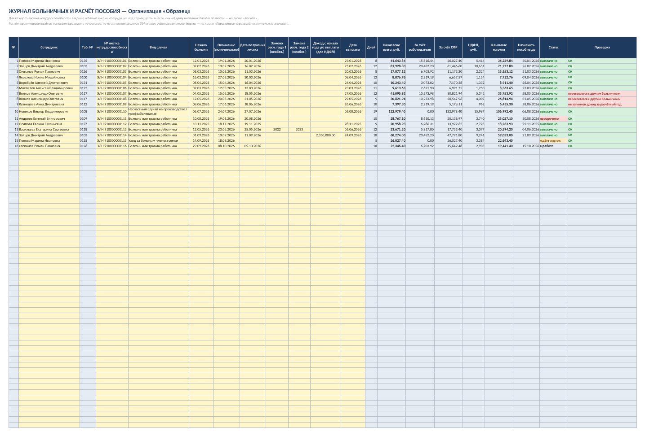Click the income cell «2,350,000.00»

(x=325, y=135)
